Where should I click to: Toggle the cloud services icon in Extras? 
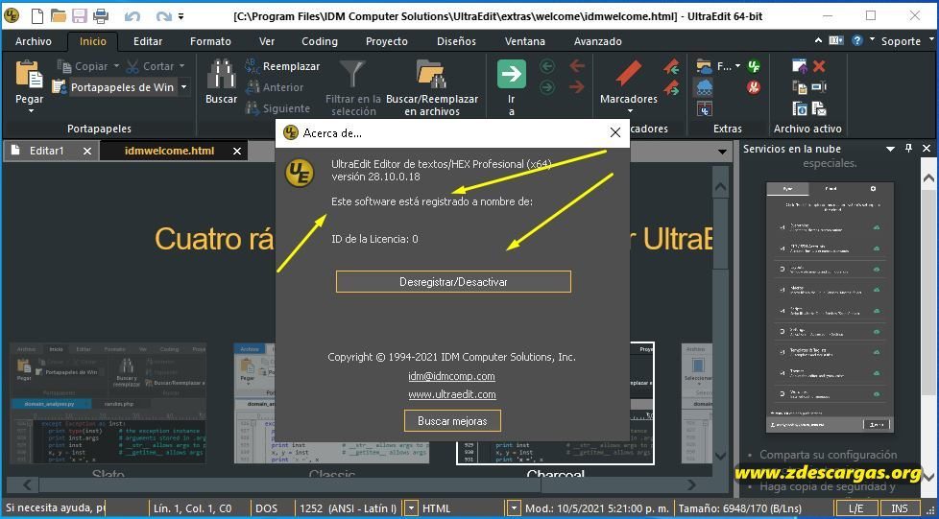pos(705,87)
